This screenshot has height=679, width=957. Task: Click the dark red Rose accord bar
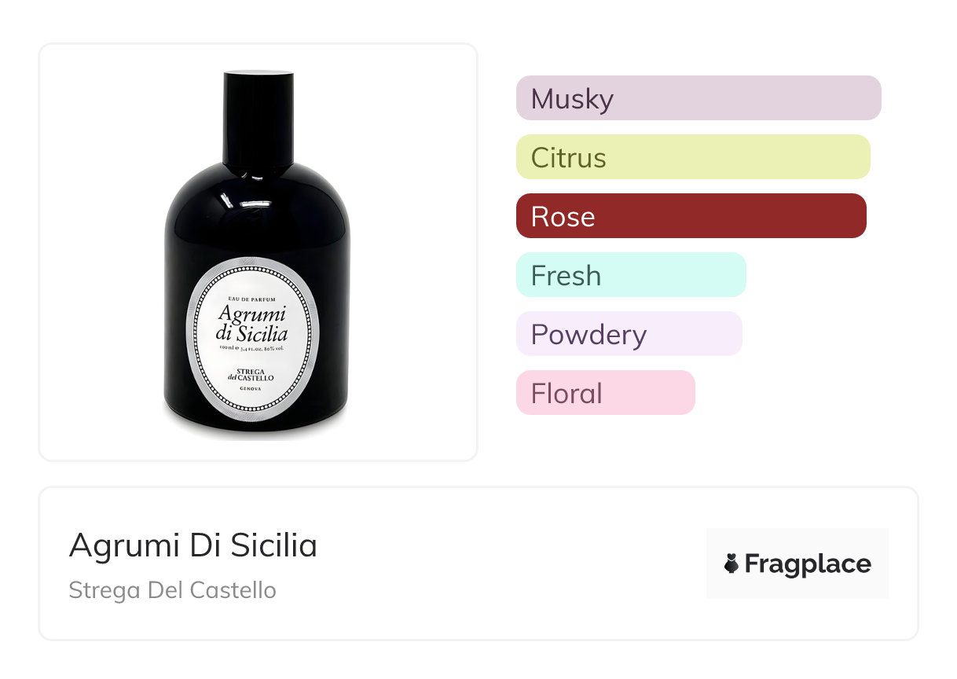click(x=691, y=216)
